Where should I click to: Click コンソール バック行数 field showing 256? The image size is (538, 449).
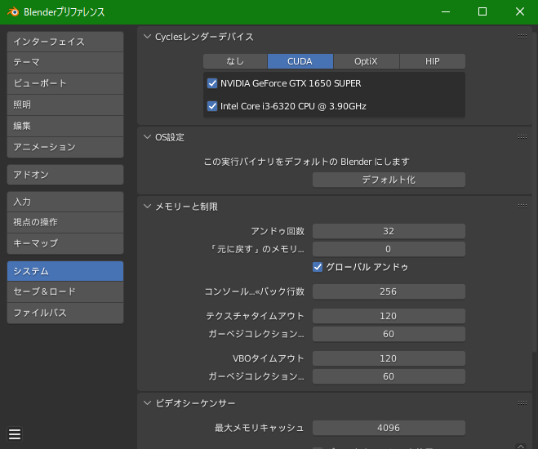[x=389, y=291]
